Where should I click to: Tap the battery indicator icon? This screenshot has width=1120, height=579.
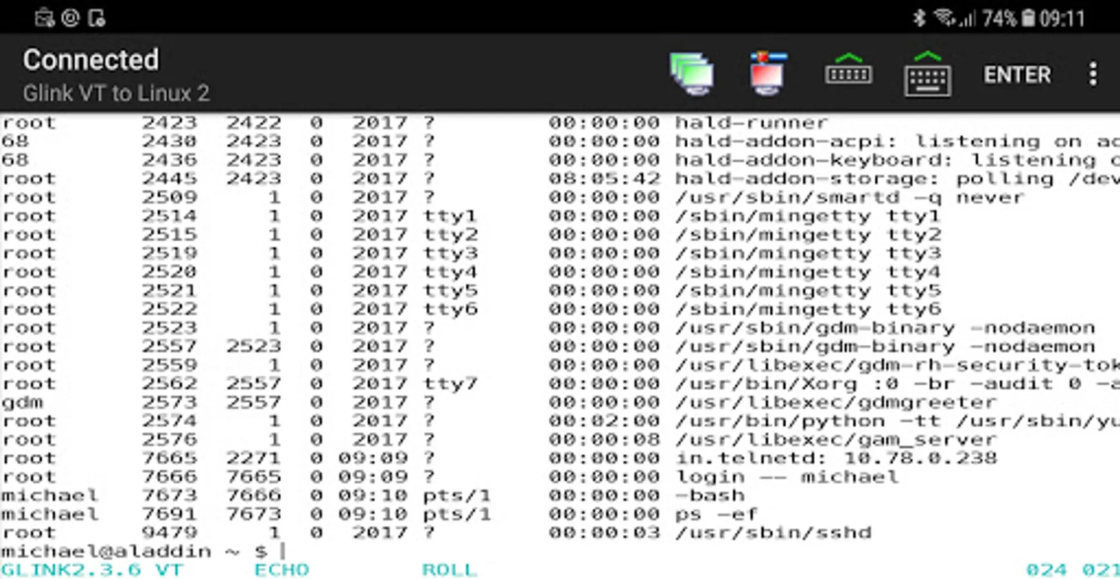1029,18
